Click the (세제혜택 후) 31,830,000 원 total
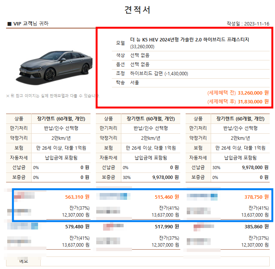 [x=238, y=101]
